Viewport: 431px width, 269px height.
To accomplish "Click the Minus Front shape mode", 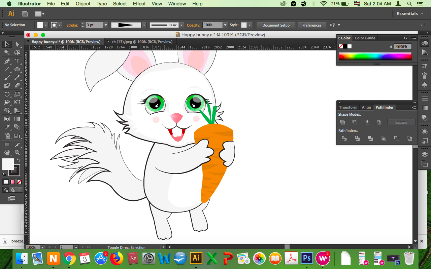I will (355, 122).
